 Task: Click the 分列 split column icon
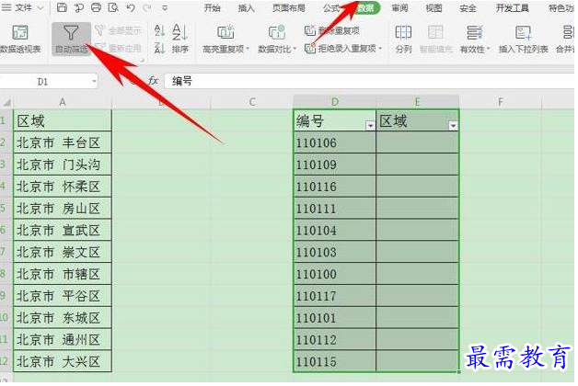pyautogui.click(x=403, y=39)
